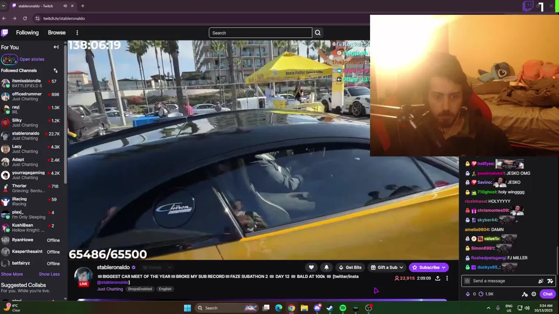Open channel points balance 1.9K
The width and height of the screenshot is (559, 314).
(486, 294)
